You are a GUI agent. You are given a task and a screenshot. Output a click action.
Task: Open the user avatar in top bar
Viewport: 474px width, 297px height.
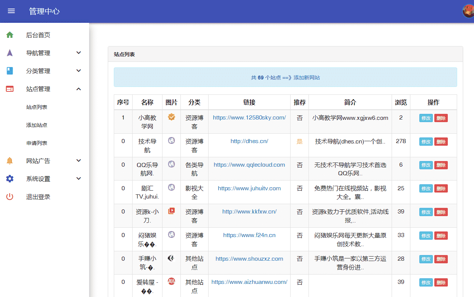pos(468,11)
